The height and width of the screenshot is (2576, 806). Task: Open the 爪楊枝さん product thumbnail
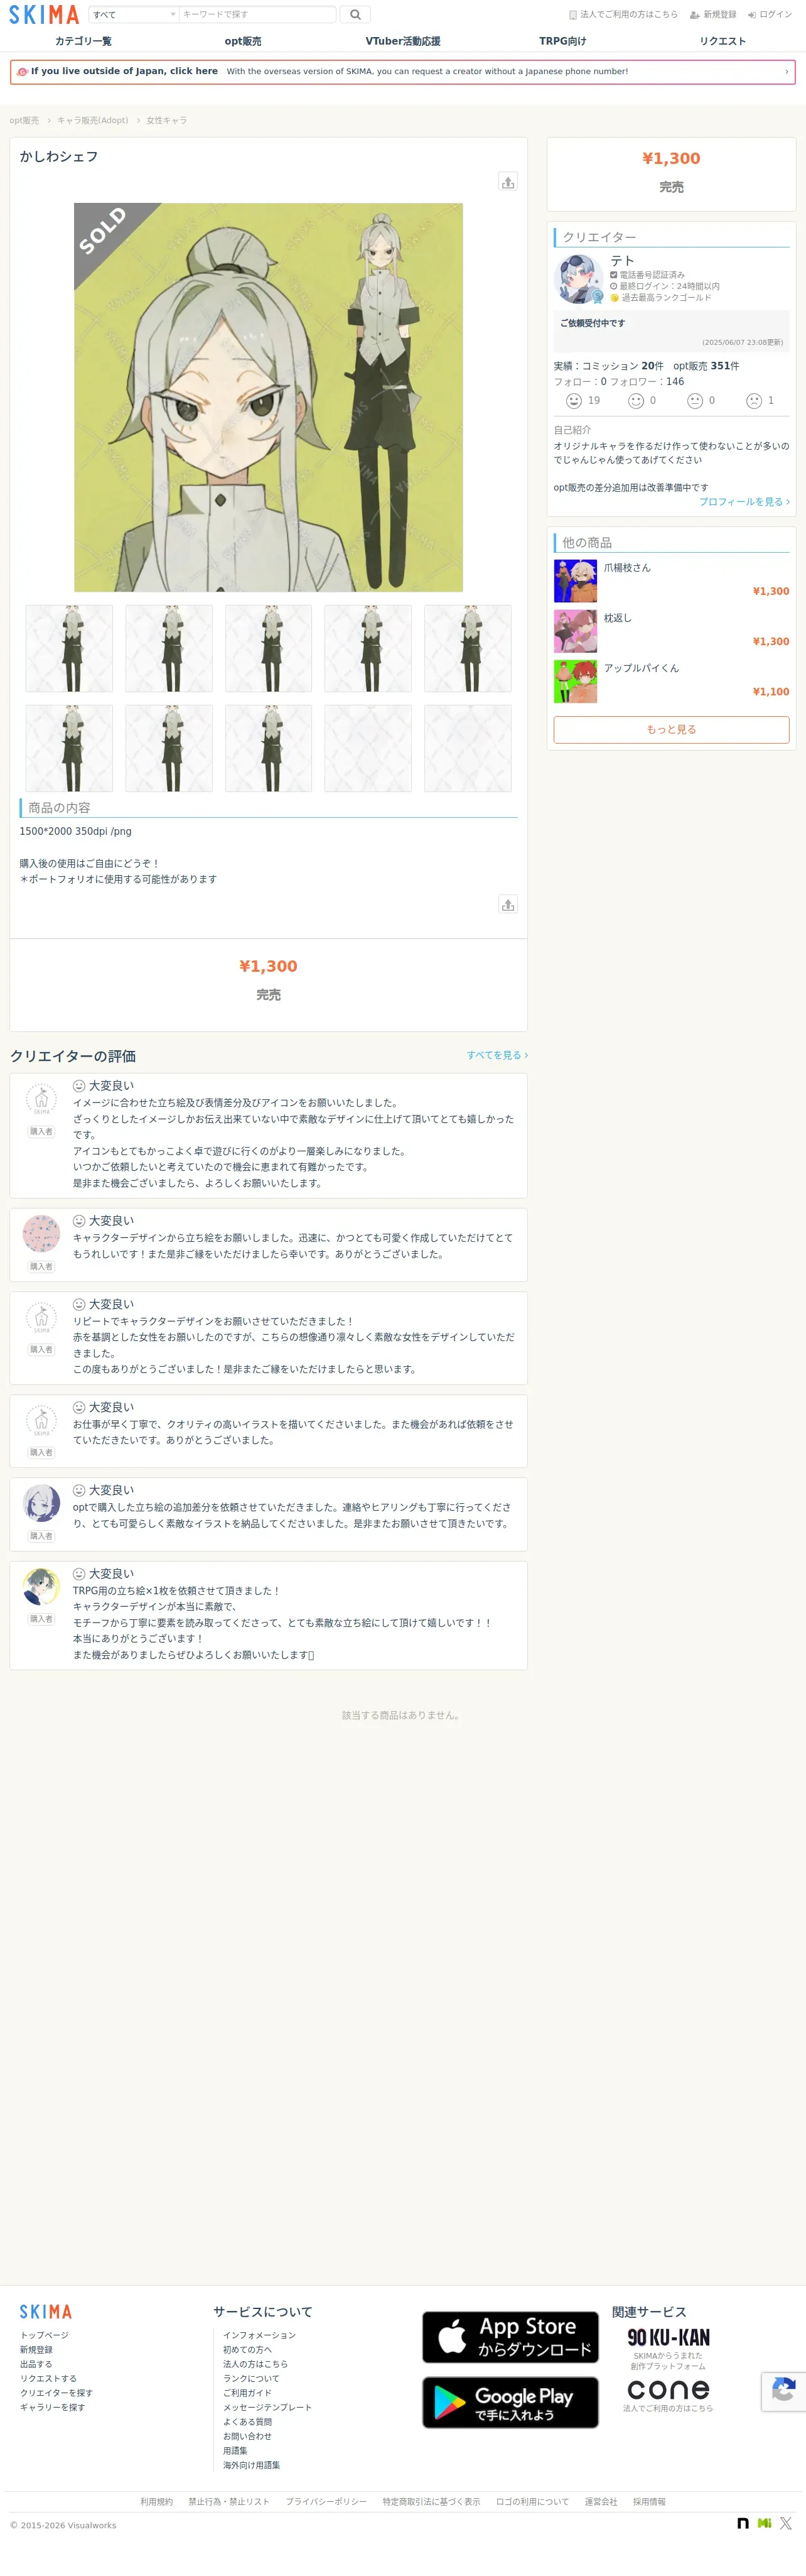click(575, 581)
